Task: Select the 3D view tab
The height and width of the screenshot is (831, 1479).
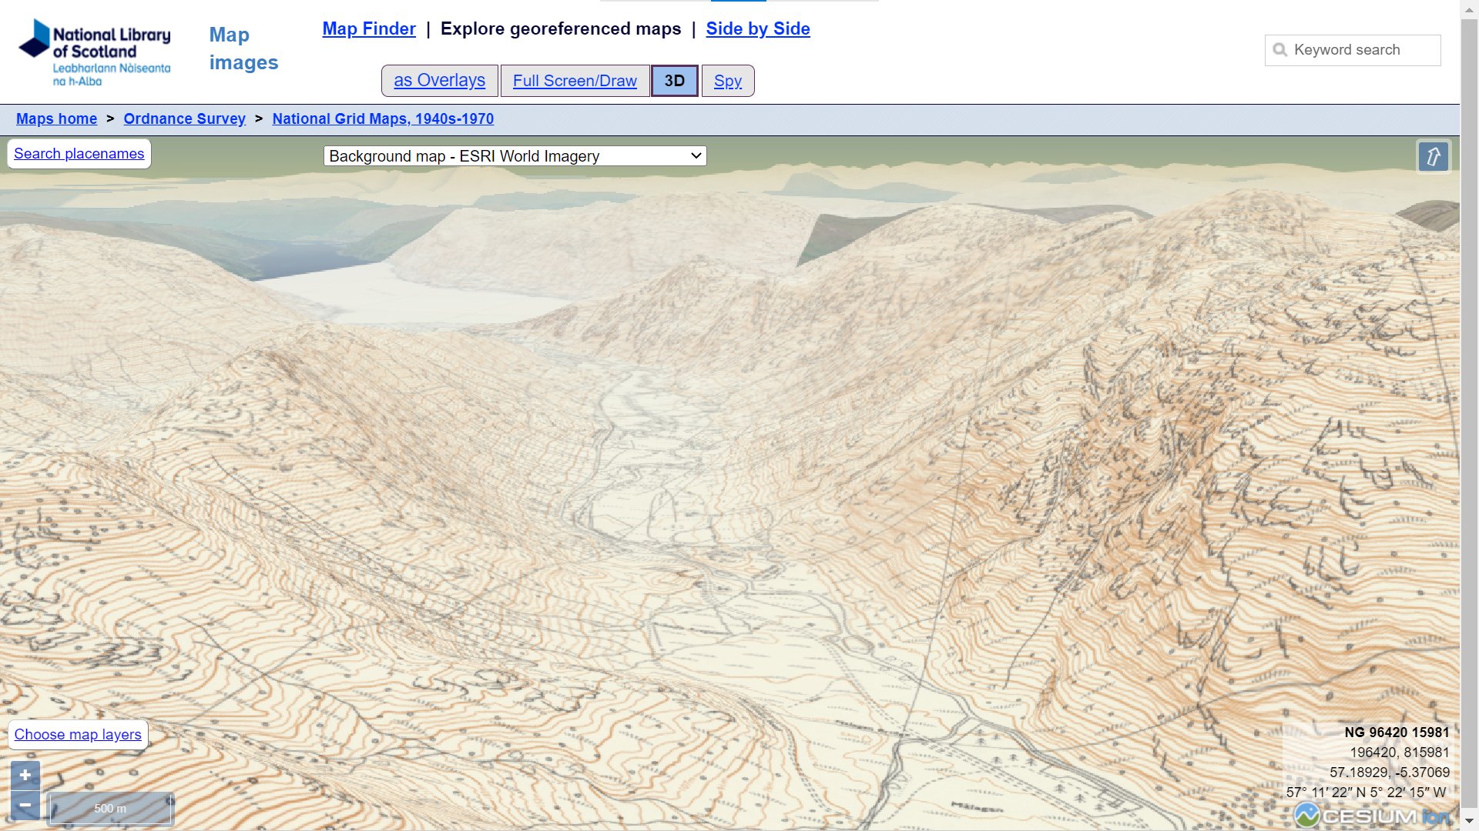Action: pyautogui.click(x=675, y=81)
